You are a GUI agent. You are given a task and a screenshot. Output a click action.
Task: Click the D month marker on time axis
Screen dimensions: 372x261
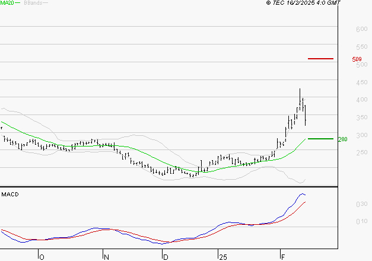tap(164, 257)
